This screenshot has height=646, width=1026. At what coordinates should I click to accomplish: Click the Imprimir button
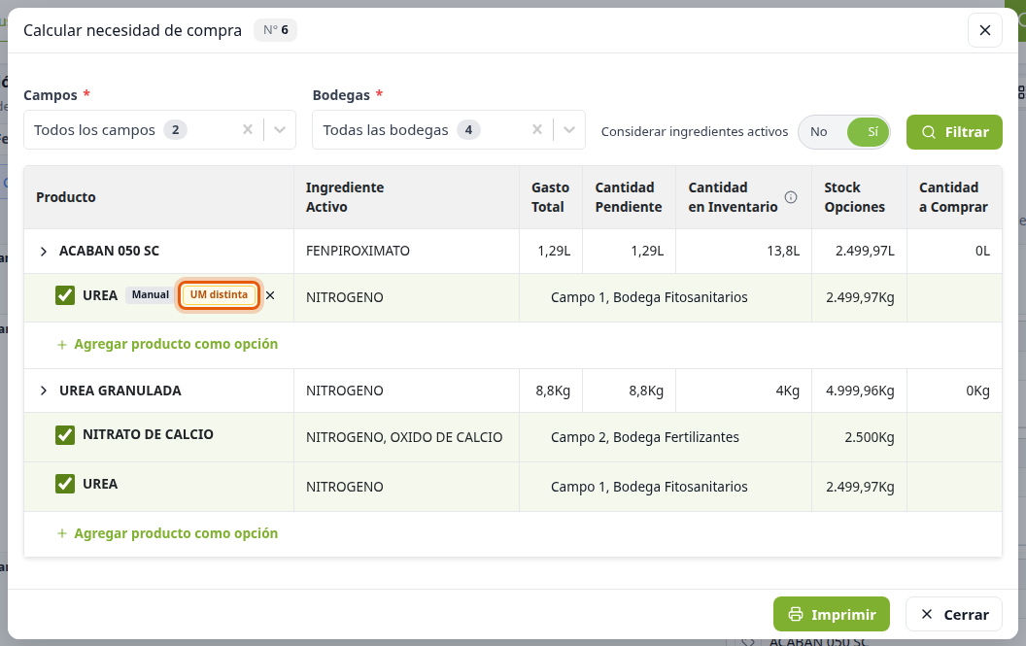click(x=831, y=614)
